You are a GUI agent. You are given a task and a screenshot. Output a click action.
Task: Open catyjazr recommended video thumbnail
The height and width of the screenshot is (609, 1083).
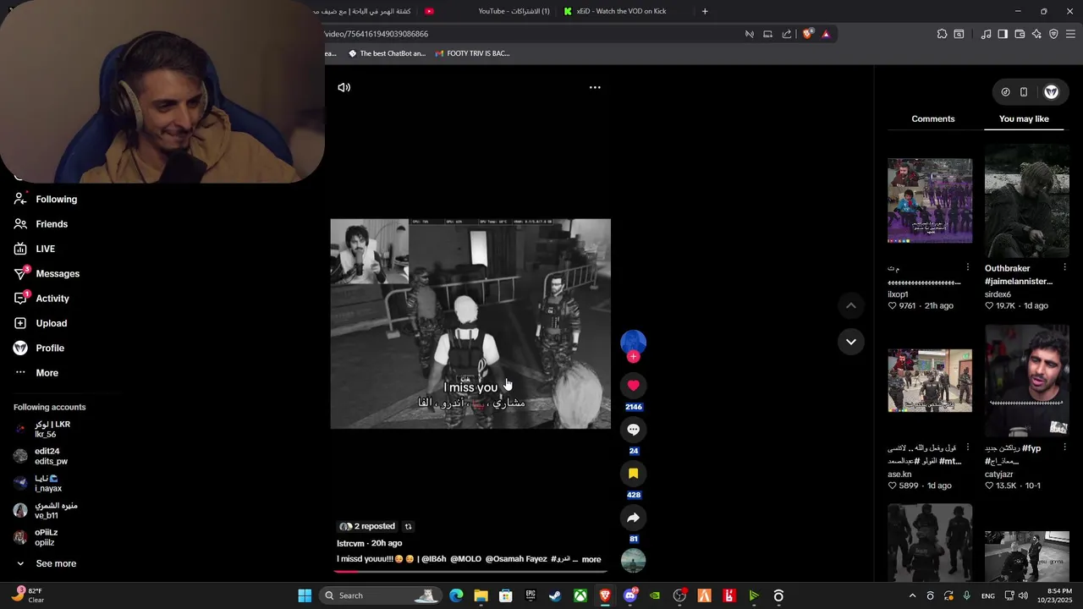[1027, 381]
